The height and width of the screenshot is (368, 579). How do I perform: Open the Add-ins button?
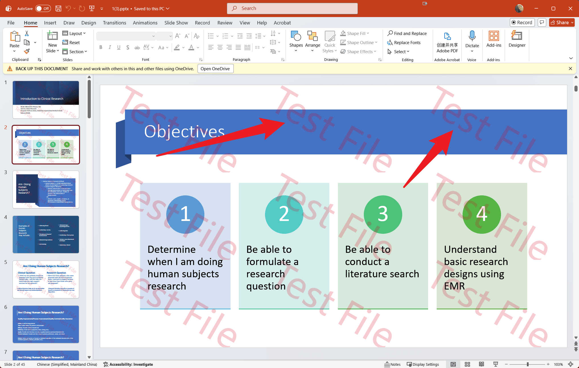pos(494,39)
